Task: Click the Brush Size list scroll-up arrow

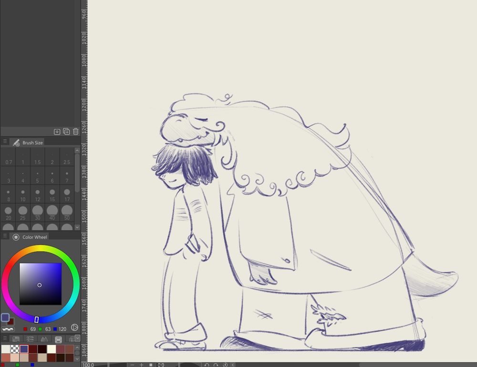Action: [x=77, y=151]
